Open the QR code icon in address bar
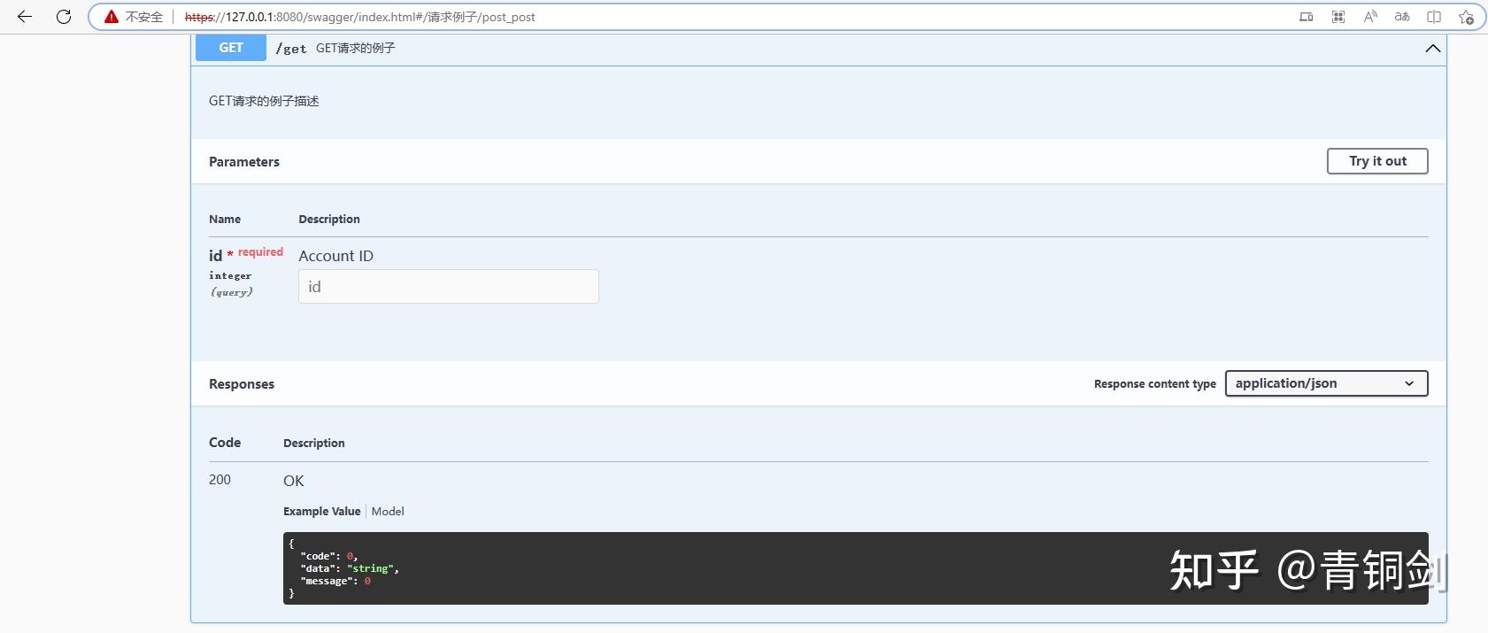 1338,17
